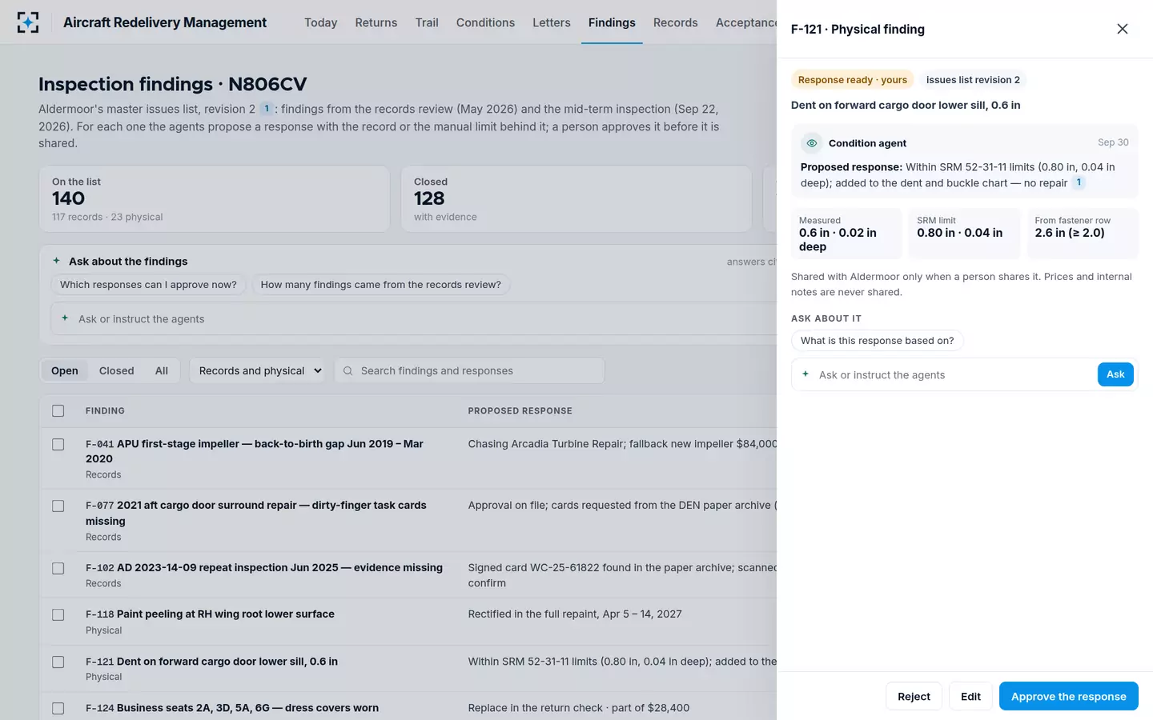Viewport: 1153px width, 720px height.
Task: Click the search magnifier icon in the findings search
Action: (x=348, y=370)
